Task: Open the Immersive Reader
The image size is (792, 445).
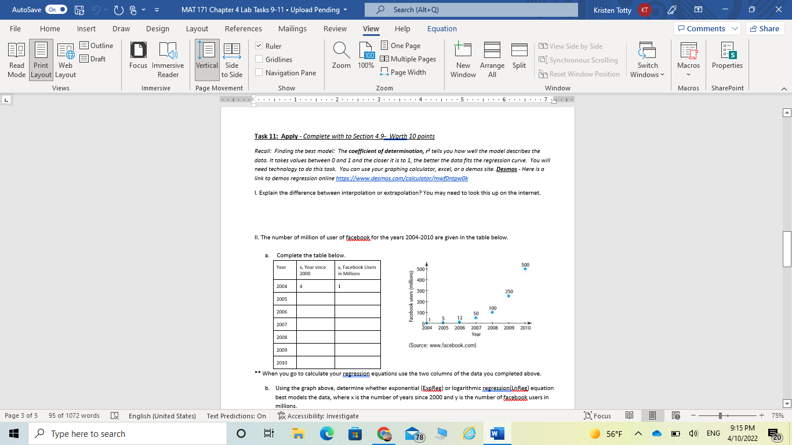Action: (168, 59)
